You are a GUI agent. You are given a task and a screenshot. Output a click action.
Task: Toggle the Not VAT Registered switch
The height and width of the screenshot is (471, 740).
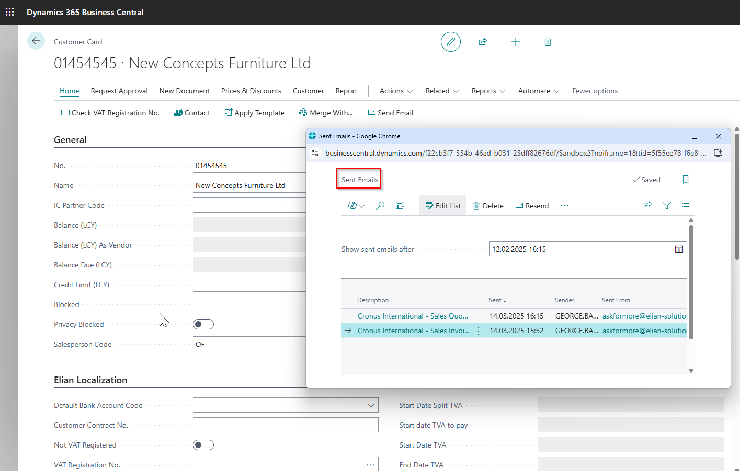click(203, 445)
